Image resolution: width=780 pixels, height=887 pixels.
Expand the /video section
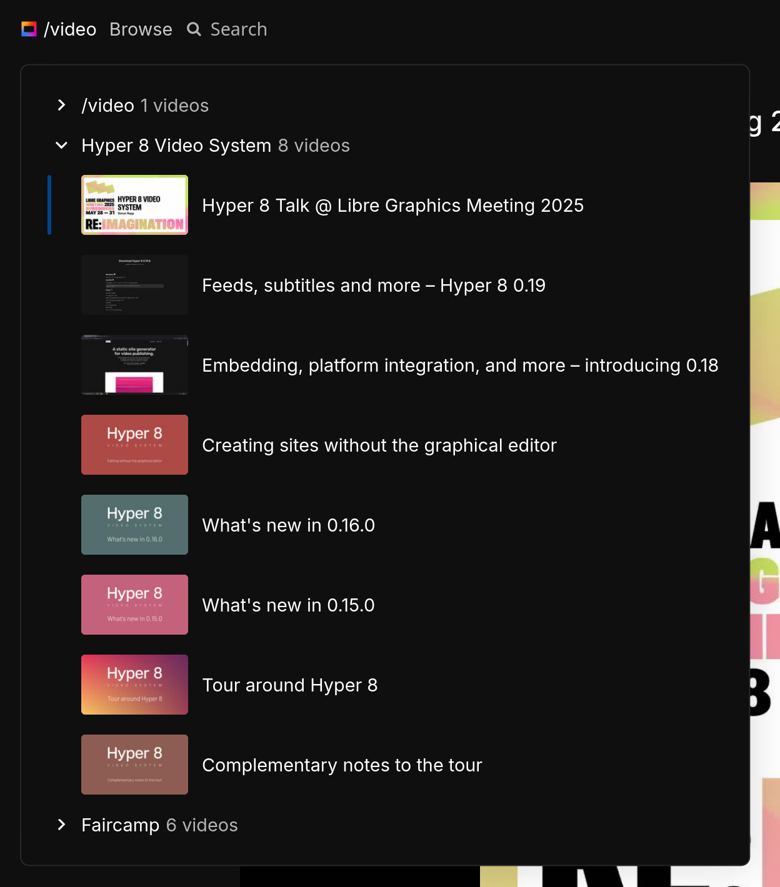click(x=62, y=105)
